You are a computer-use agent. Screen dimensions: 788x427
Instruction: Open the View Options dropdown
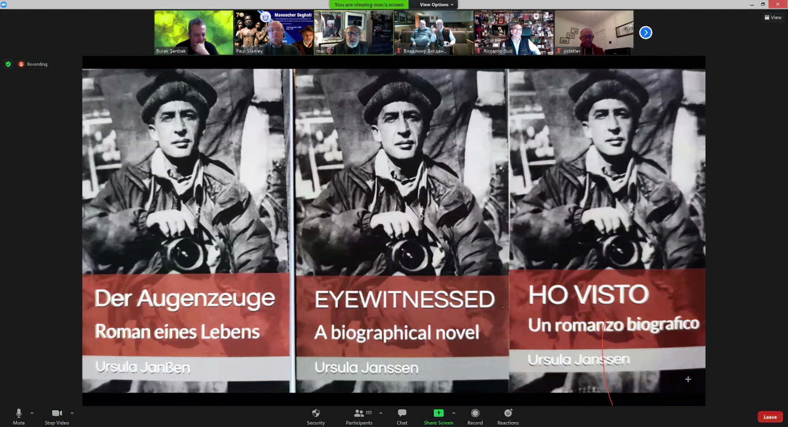(x=436, y=5)
